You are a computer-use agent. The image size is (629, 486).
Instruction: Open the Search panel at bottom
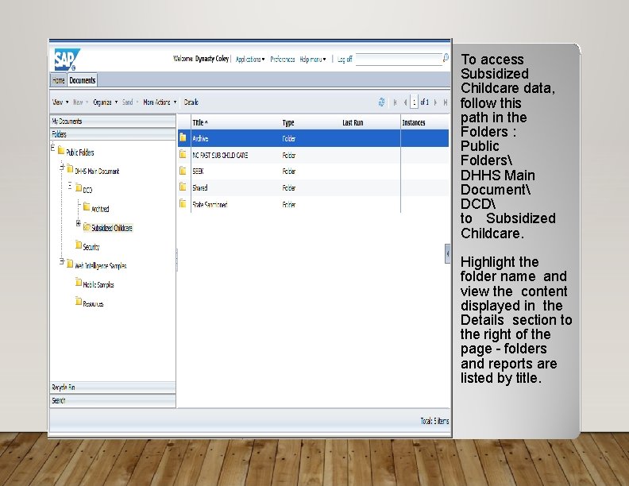(x=113, y=400)
